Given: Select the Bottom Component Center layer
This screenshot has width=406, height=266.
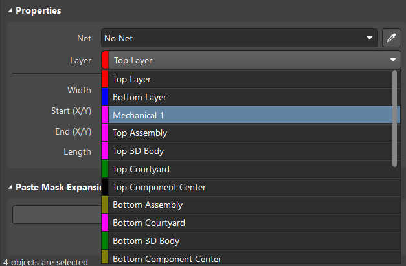Looking at the screenshot, I should point(251,258).
